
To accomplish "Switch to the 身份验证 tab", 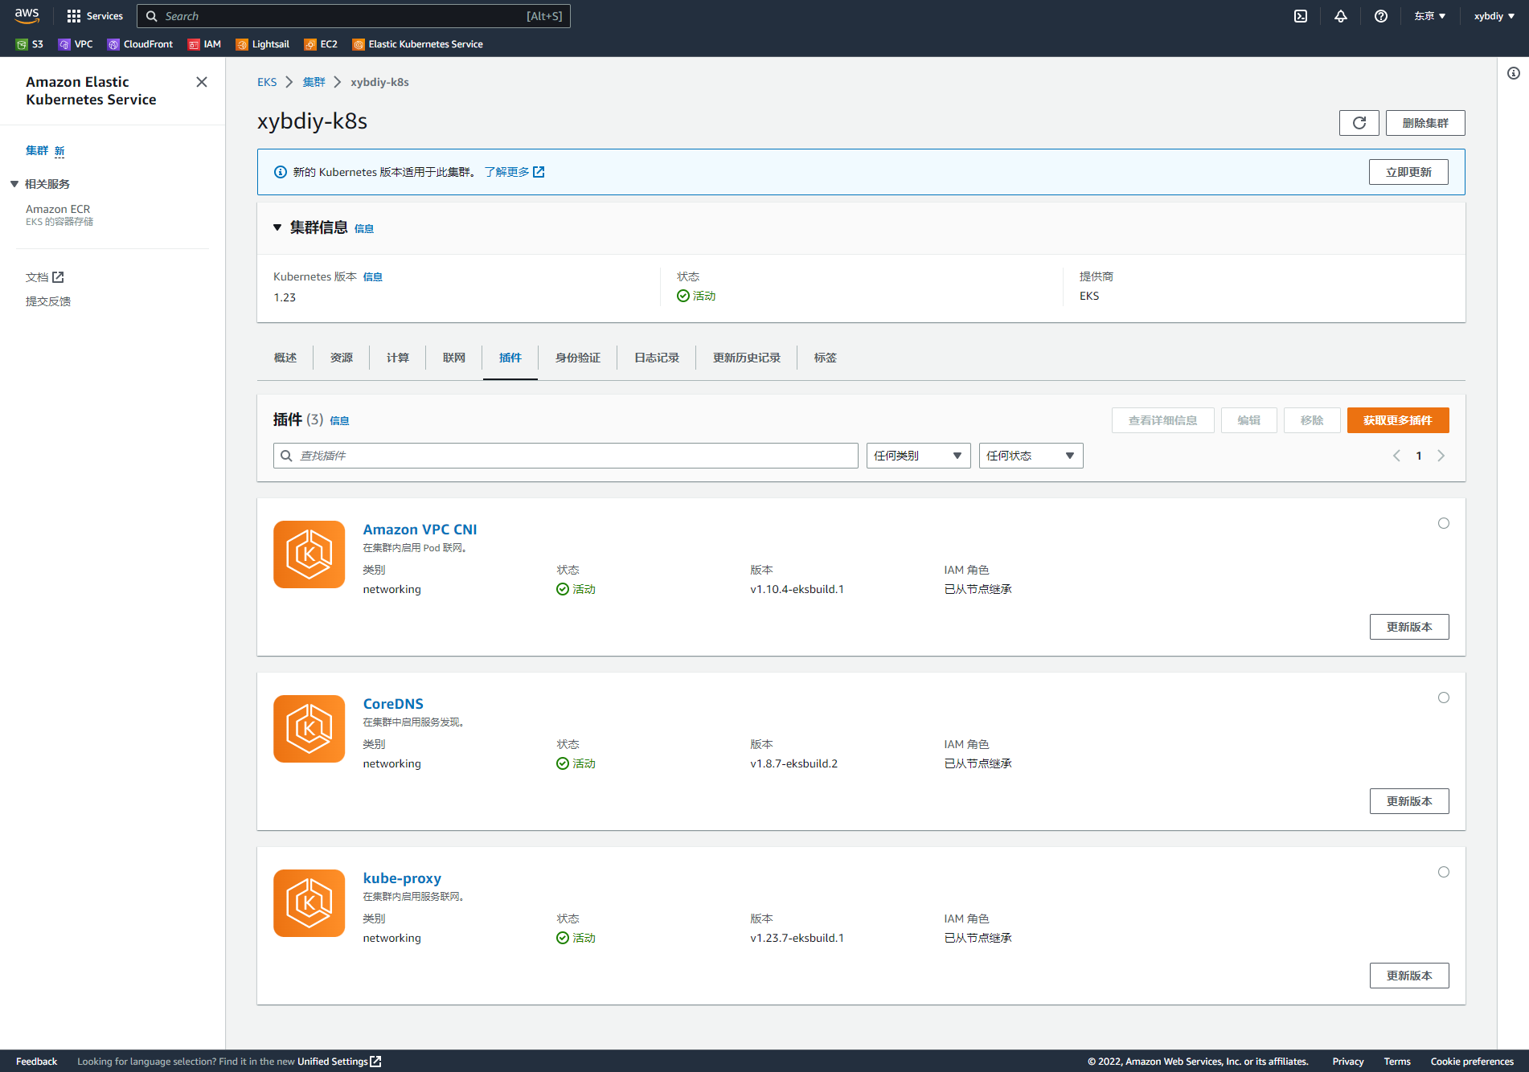I will (x=578, y=358).
